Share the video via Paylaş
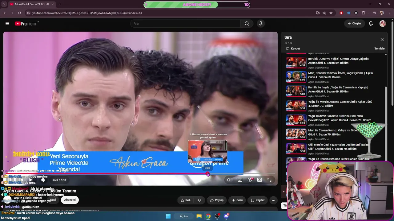 [x=217, y=200]
